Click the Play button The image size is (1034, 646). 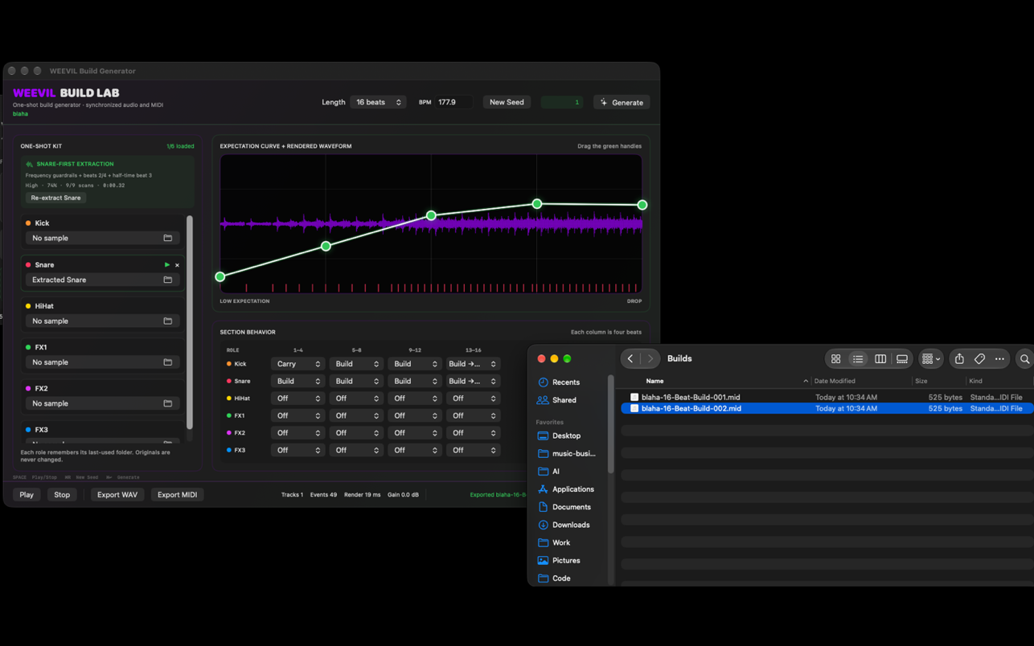tap(27, 495)
